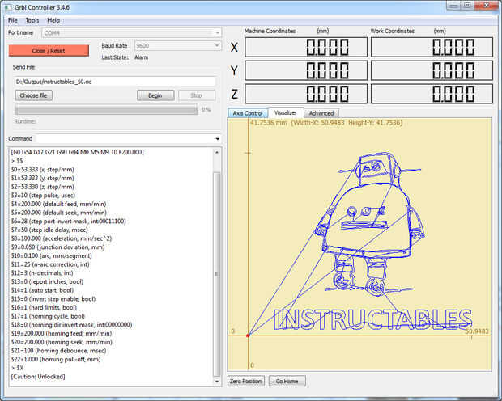Click console line $8=100.000 acceleration
This screenshot has width=502, height=401.
62,238
